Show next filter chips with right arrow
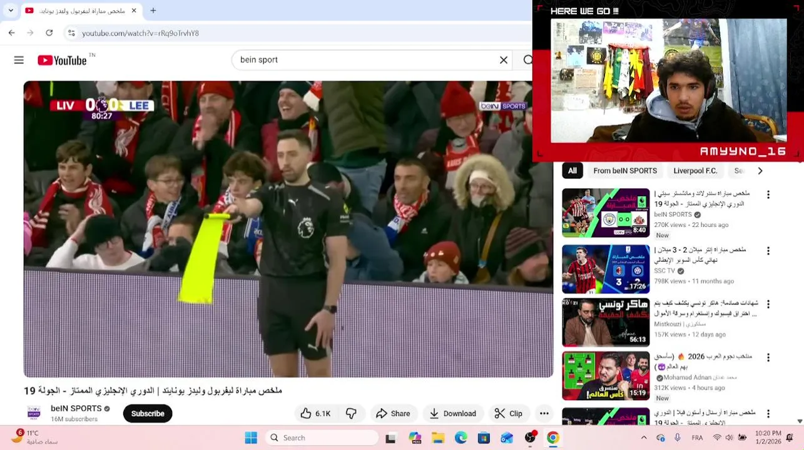Viewport: 804px width, 450px height. [x=760, y=171]
